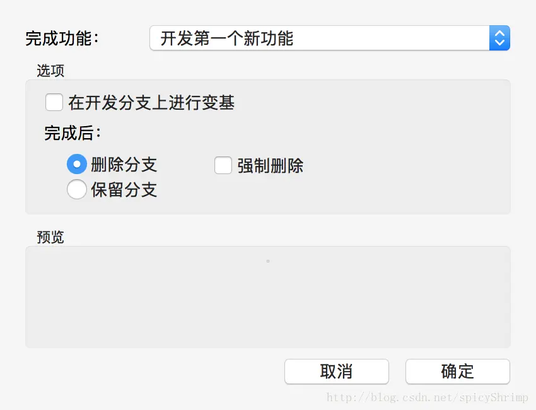Click the downward arrow of the combo box stepper
536x410 pixels.
click(499, 43)
